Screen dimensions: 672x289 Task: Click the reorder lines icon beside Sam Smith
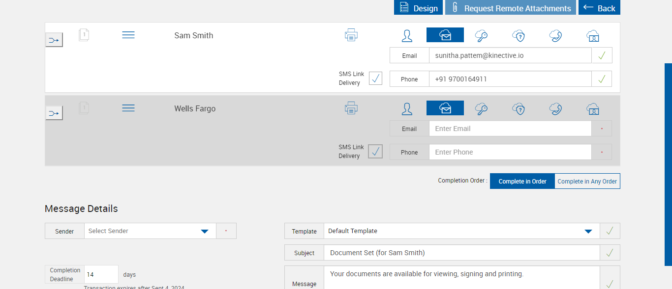click(128, 35)
